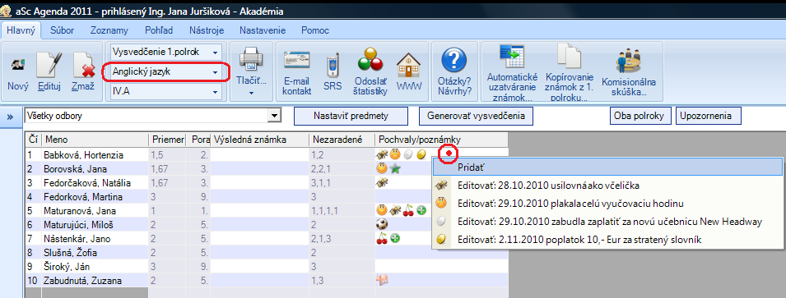
Task: Open Komisionálna skúška
Action: click(629, 73)
